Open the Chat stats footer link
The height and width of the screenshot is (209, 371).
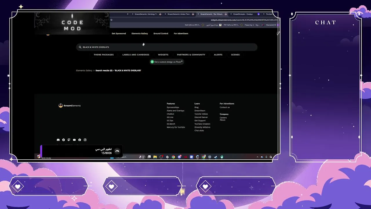point(199,131)
